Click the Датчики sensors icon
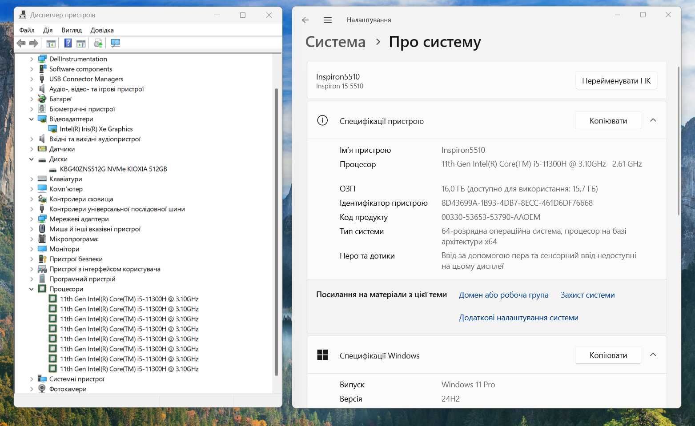This screenshot has width=695, height=426. (42, 149)
